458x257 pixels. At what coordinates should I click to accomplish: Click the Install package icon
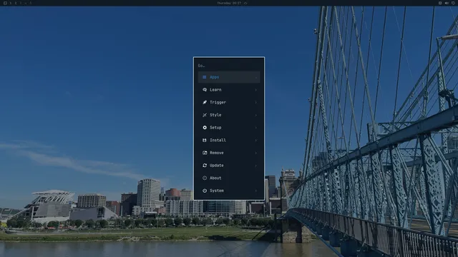205,140
